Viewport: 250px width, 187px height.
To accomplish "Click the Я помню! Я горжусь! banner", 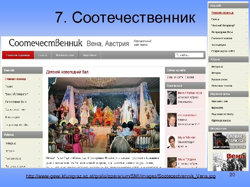I will click(230, 141).
